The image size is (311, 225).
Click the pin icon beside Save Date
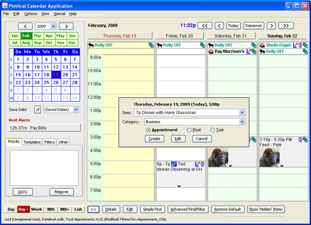37,110
